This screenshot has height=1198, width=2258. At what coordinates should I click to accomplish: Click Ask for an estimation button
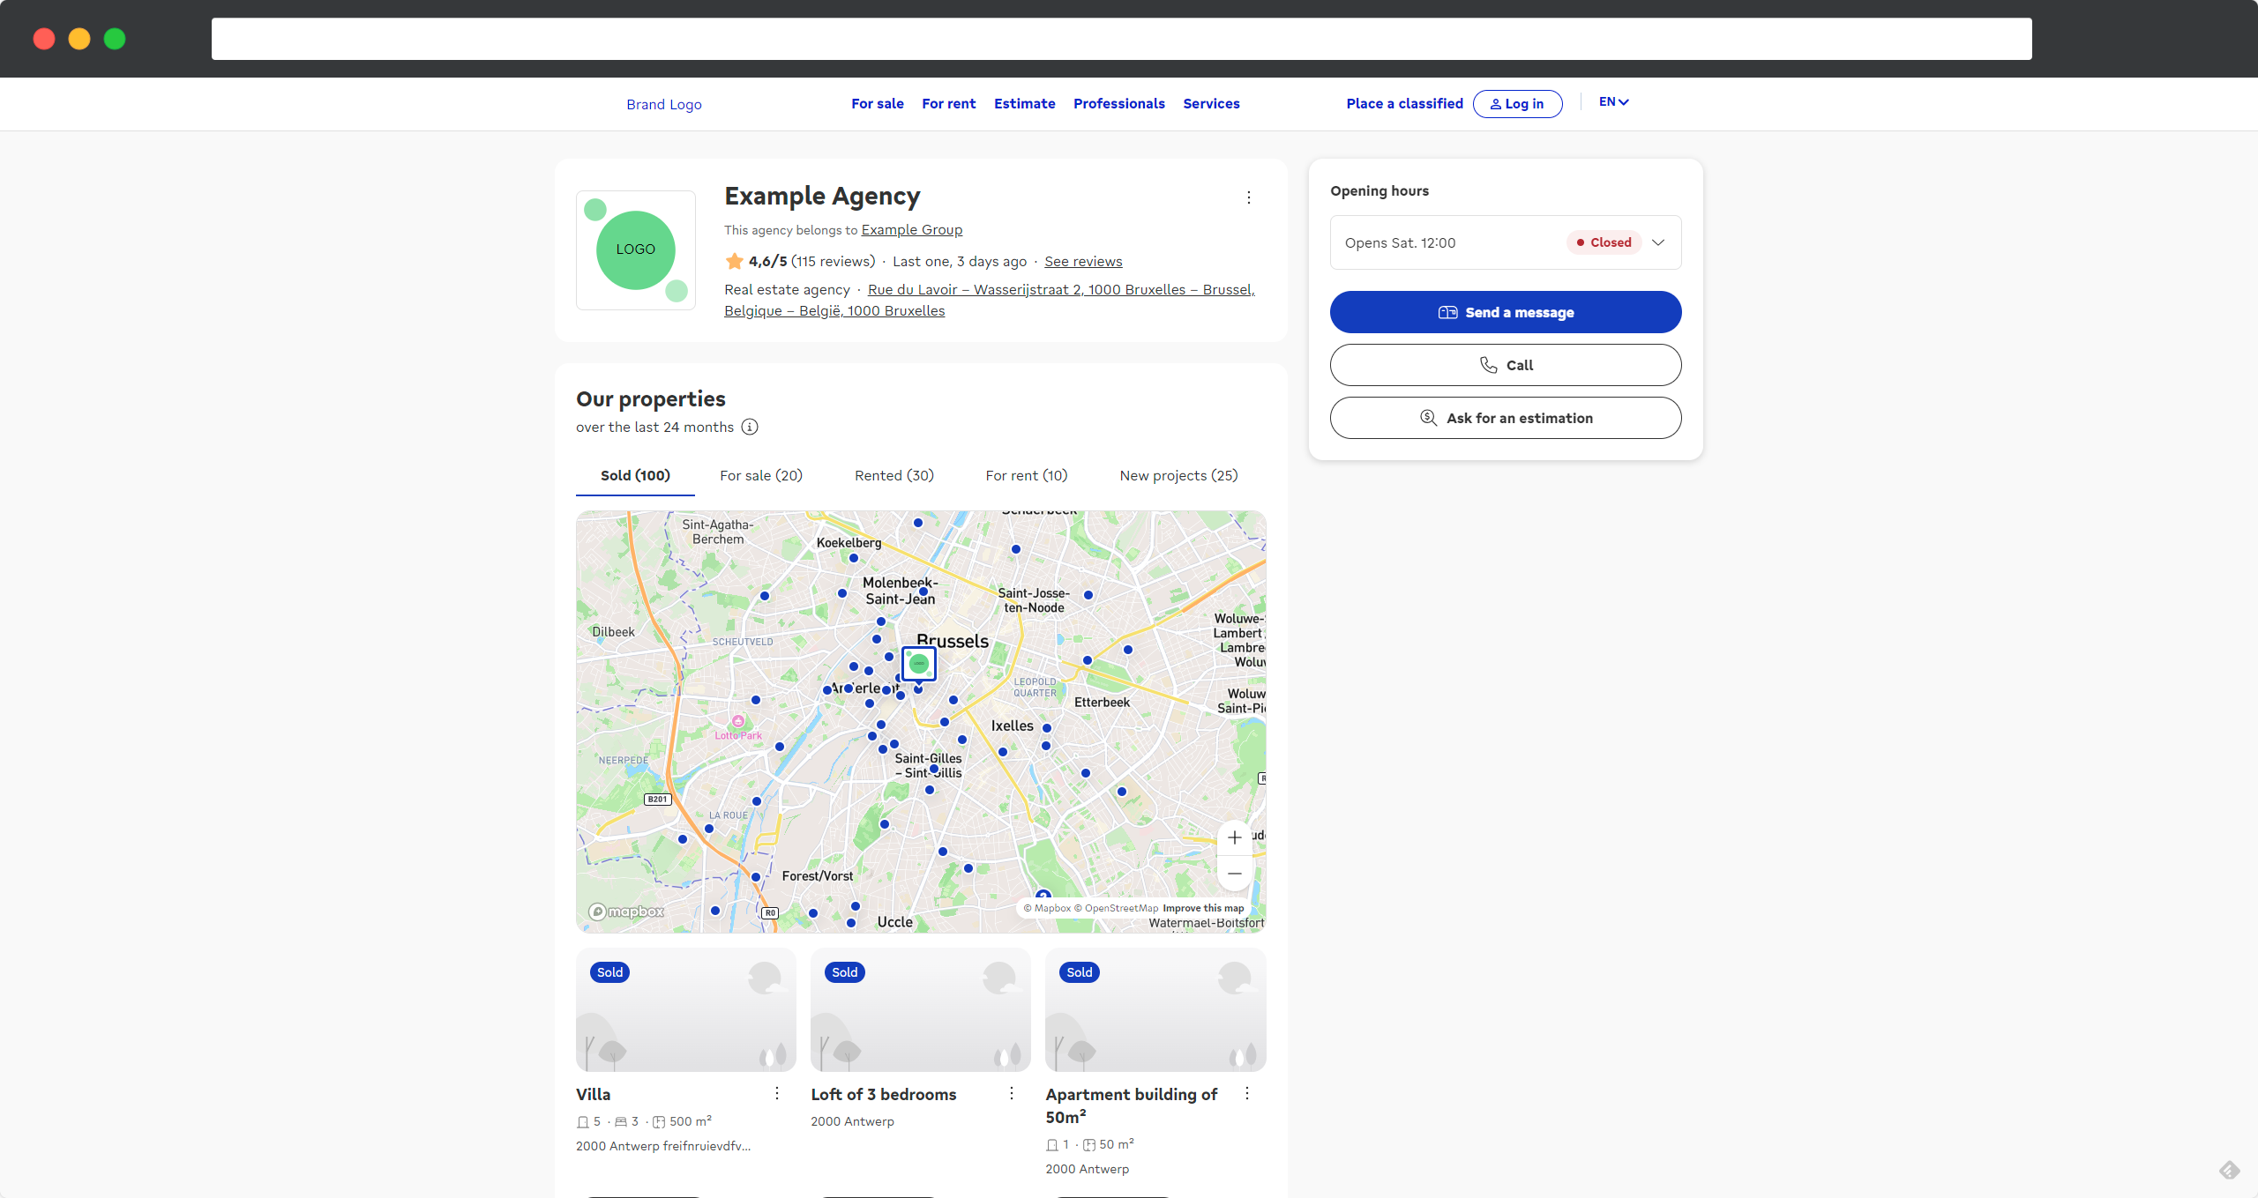click(x=1506, y=418)
